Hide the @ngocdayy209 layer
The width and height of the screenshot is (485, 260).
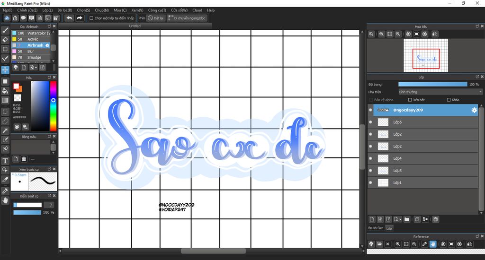click(370, 110)
